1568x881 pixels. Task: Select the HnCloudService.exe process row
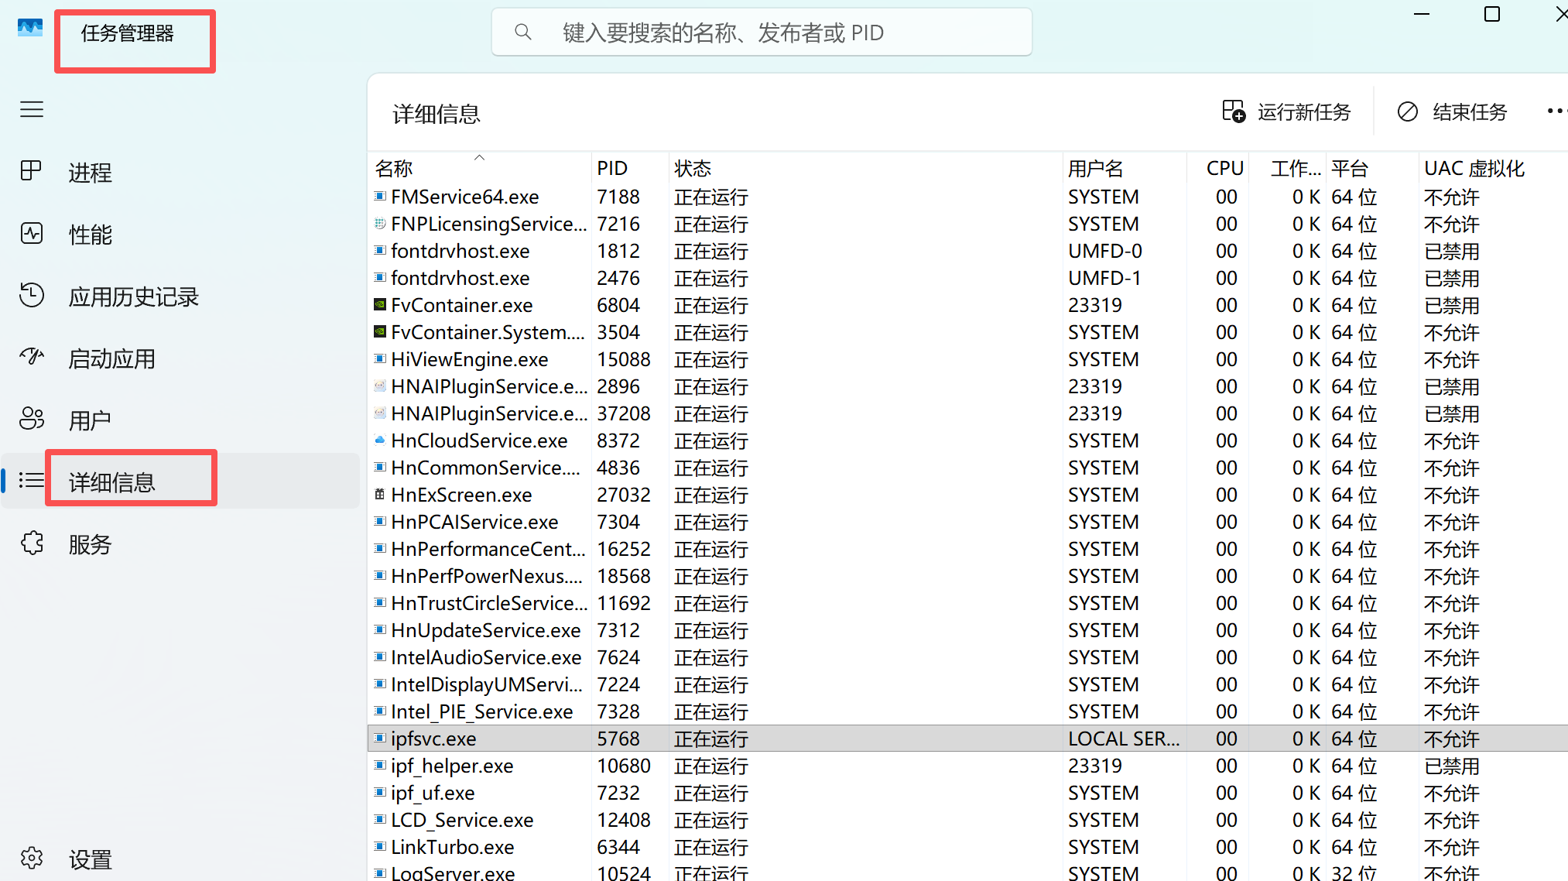479,440
